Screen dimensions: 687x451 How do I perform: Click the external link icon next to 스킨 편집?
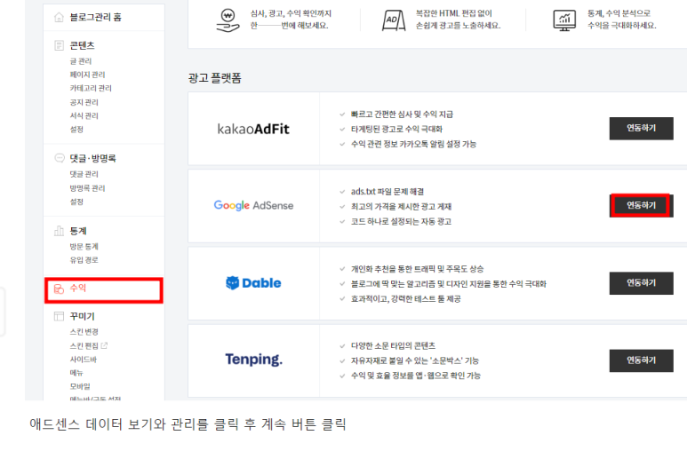point(104,345)
